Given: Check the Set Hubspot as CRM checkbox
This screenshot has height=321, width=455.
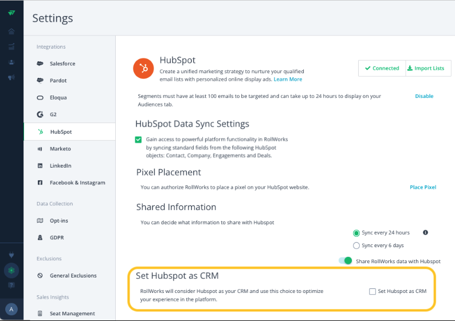Looking at the screenshot, I should point(372,291).
